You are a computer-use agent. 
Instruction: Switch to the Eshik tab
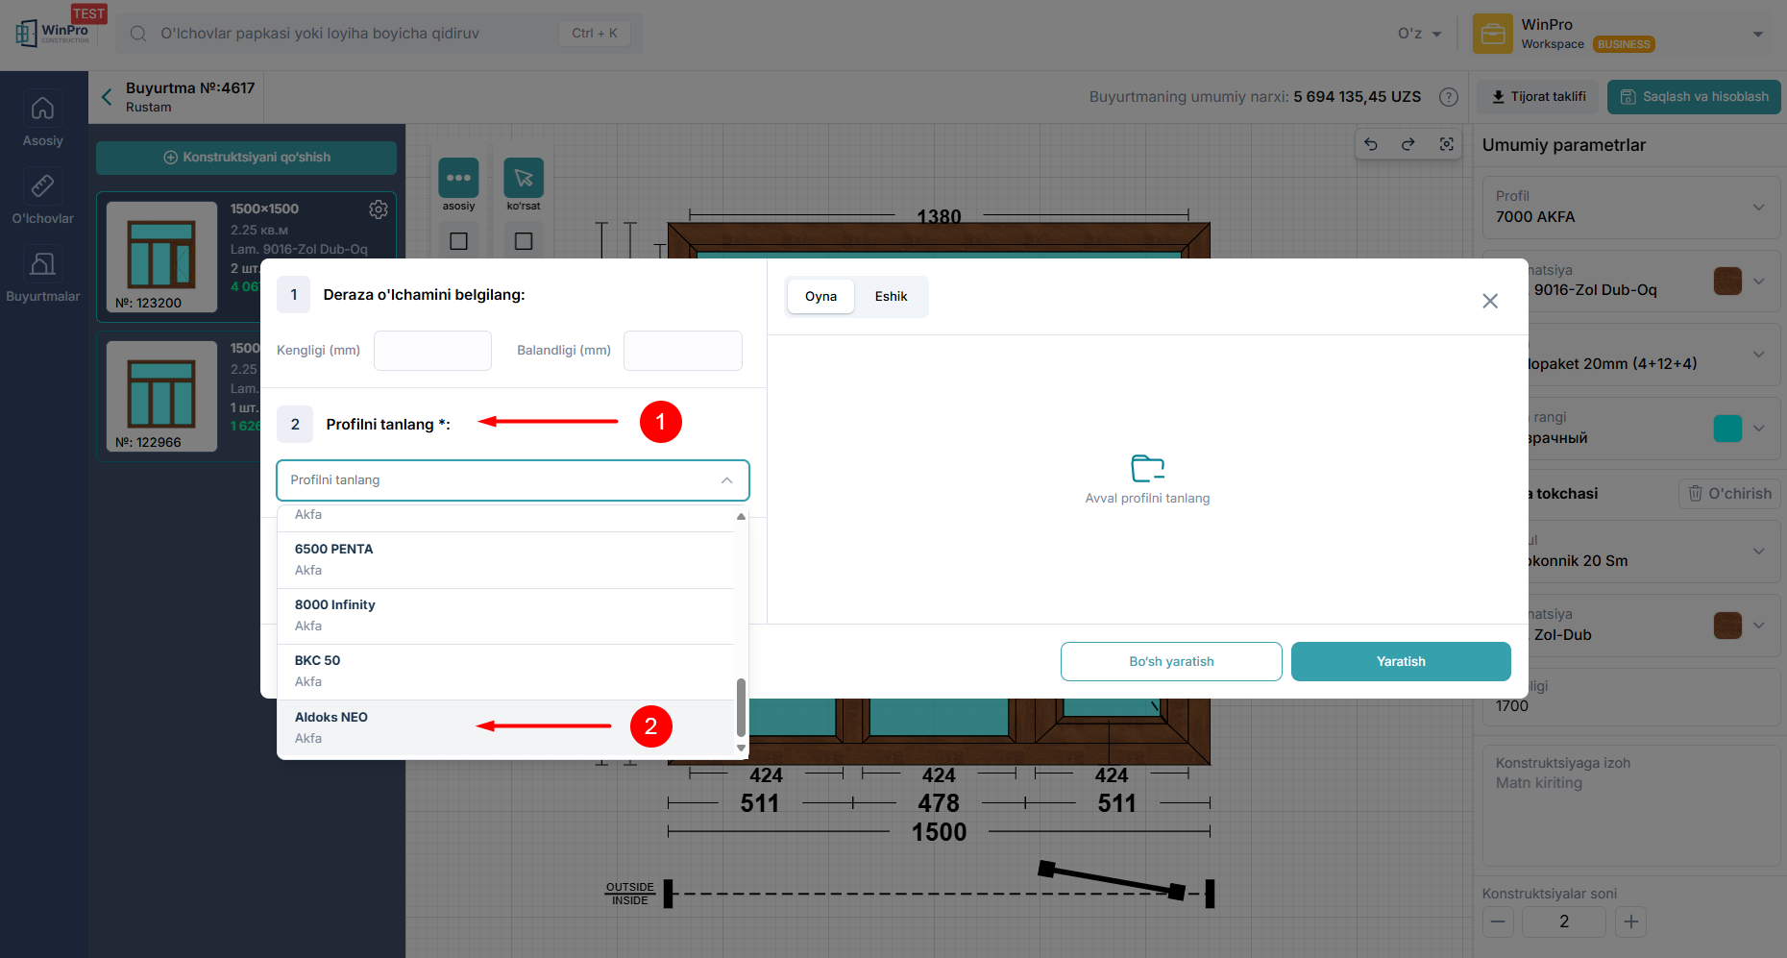click(x=891, y=297)
